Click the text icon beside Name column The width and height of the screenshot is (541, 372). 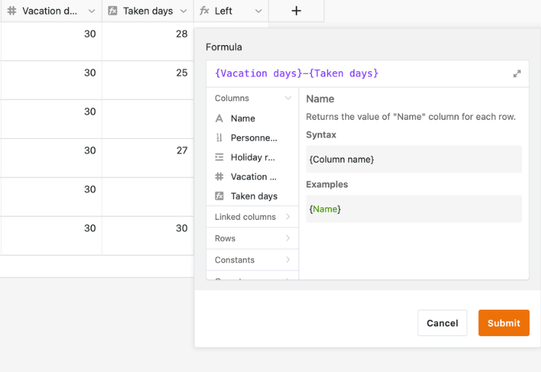[x=219, y=118]
